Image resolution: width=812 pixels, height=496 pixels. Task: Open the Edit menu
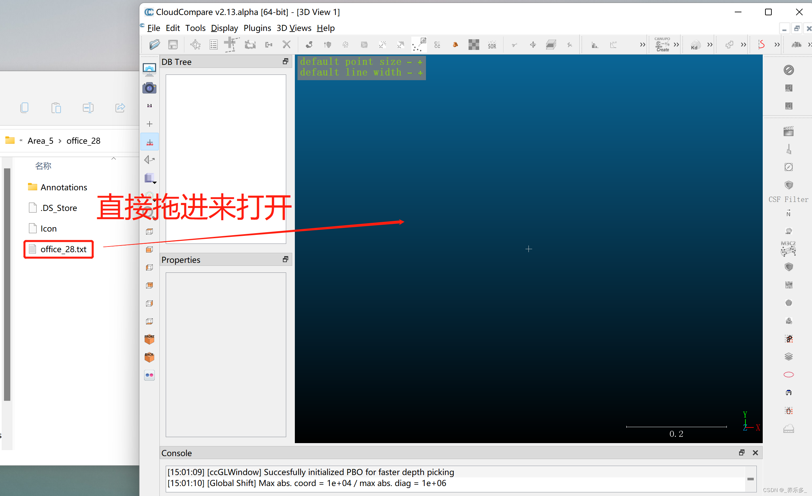tap(173, 28)
